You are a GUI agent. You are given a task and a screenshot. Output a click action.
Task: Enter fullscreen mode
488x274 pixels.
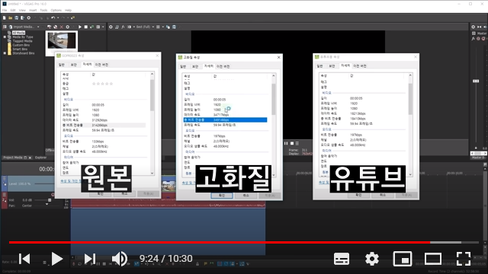(x=464, y=259)
